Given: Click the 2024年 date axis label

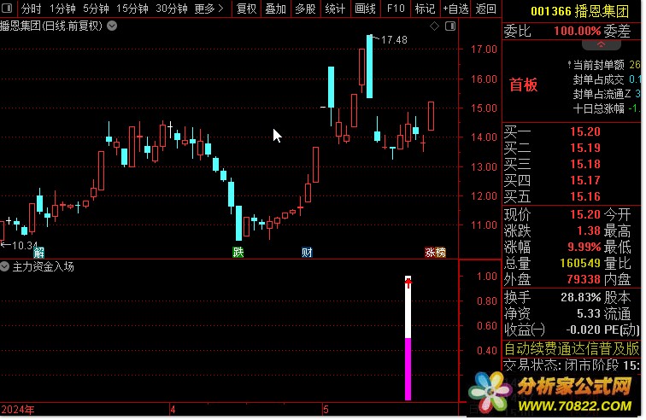Looking at the screenshot, I should click(x=18, y=410).
